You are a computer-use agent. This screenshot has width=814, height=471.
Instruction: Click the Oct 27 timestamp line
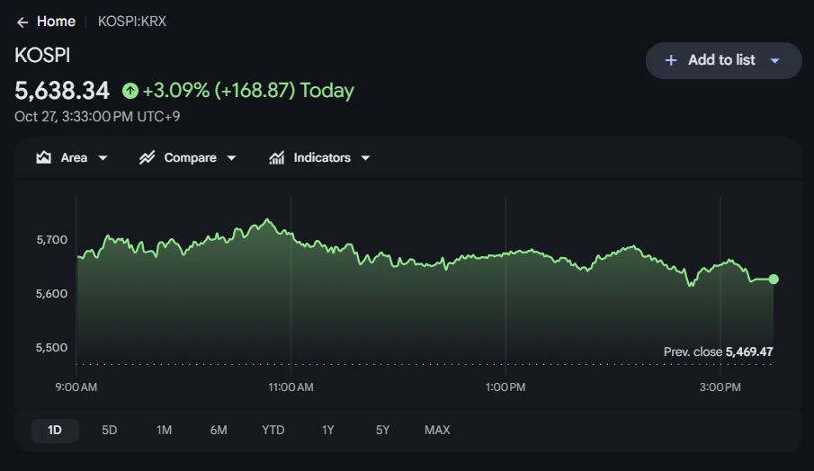click(97, 117)
